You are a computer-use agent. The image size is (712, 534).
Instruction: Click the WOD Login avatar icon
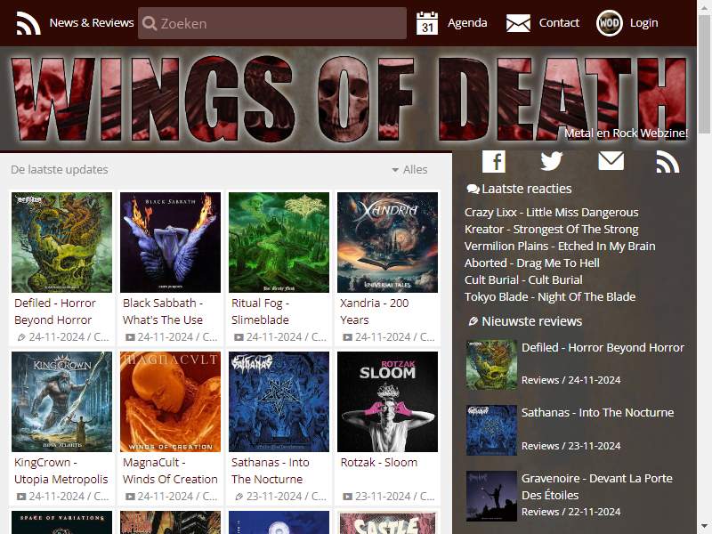pos(609,23)
